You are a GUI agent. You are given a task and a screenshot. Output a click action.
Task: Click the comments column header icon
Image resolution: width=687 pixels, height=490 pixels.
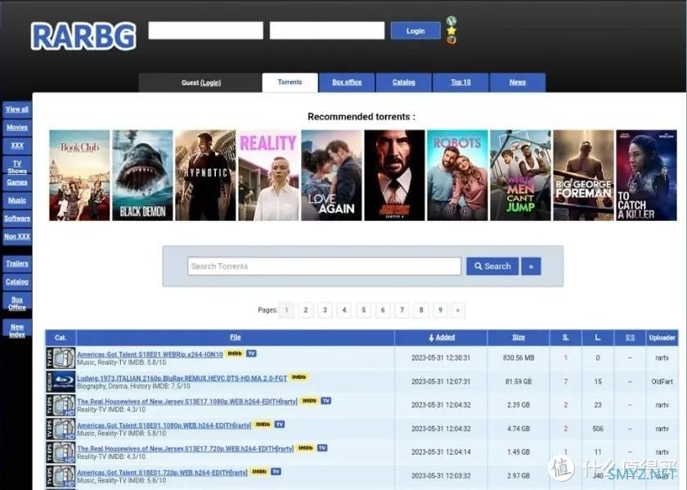[x=630, y=338]
